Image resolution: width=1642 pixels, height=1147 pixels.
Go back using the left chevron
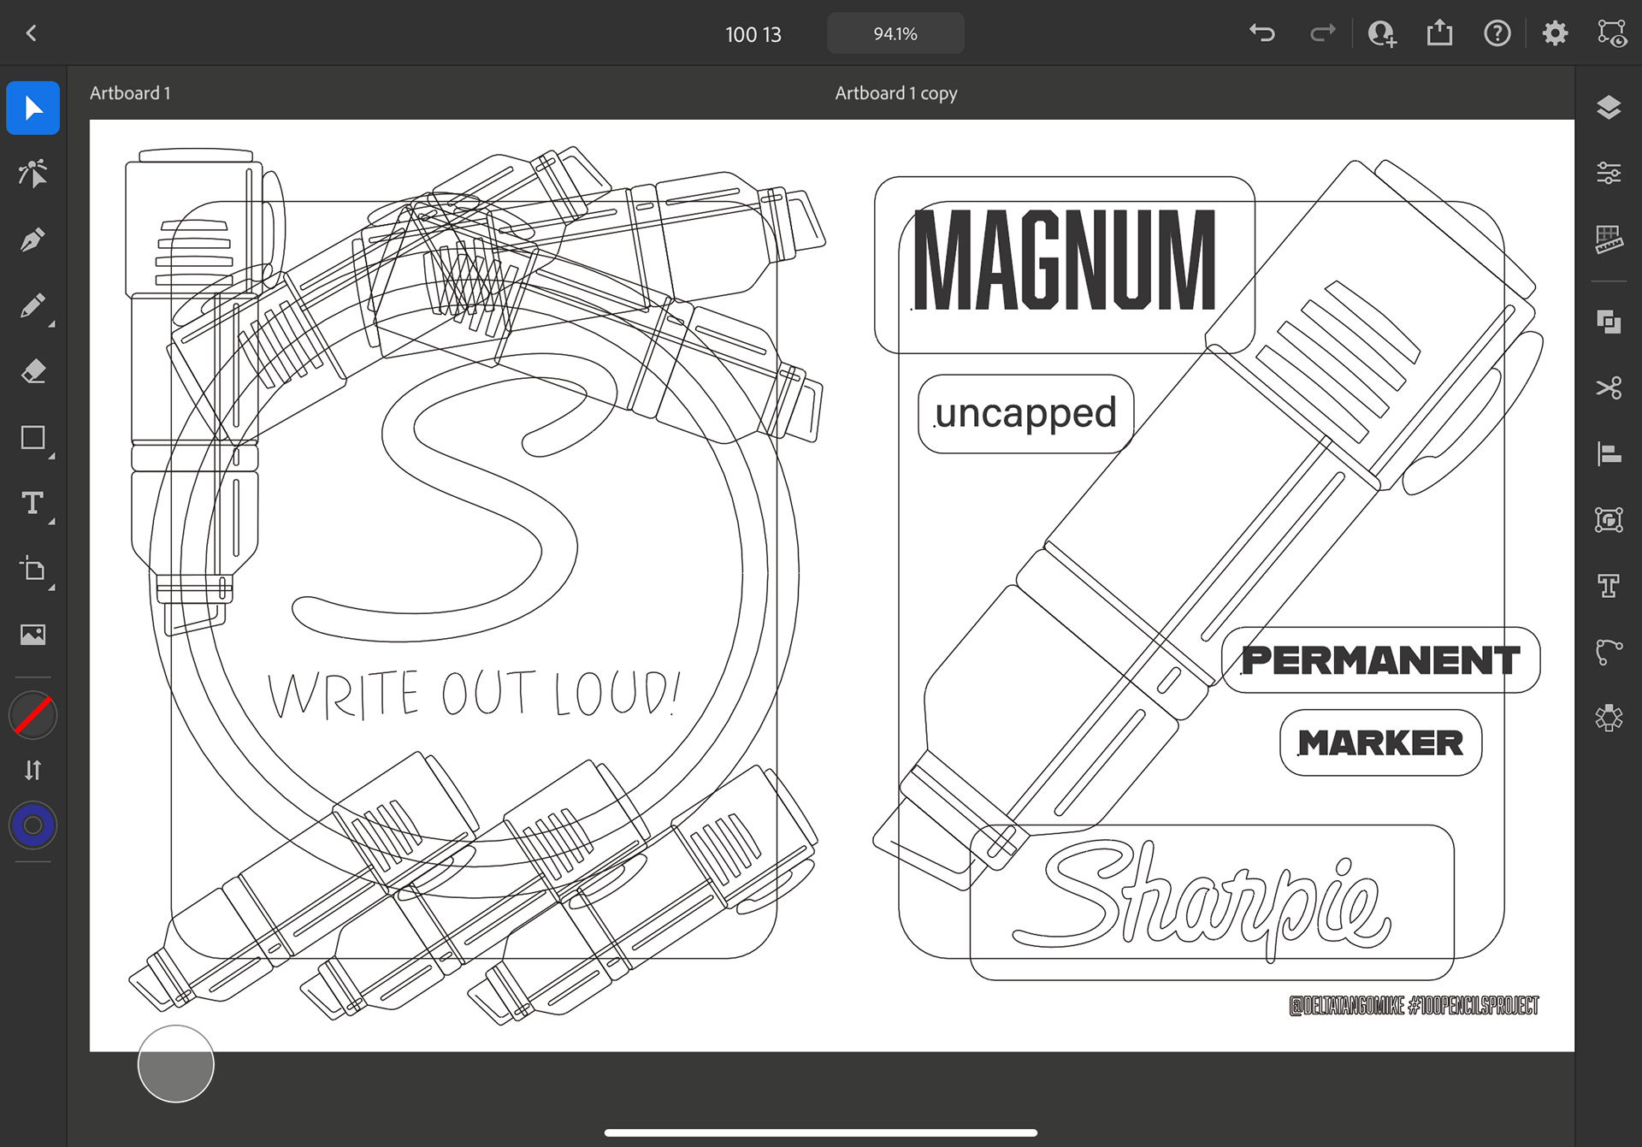pos(32,33)
